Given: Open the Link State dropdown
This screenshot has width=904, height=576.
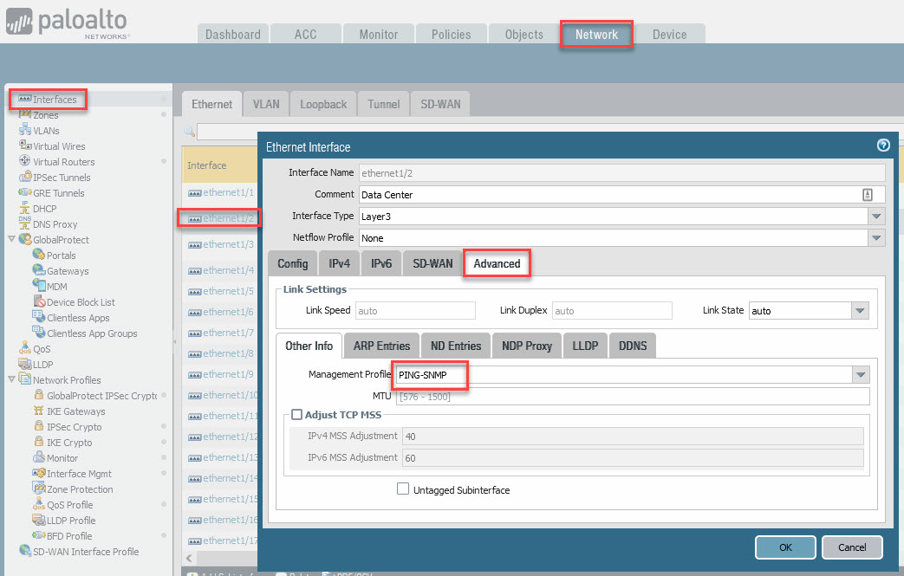Looking at the screenshot, I should tap(859, 311).
